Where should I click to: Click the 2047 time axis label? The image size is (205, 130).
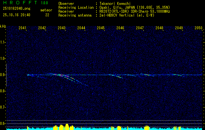coord(140,28)
